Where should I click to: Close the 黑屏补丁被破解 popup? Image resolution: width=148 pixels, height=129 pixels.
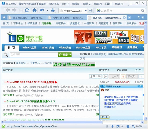(140, 86)
